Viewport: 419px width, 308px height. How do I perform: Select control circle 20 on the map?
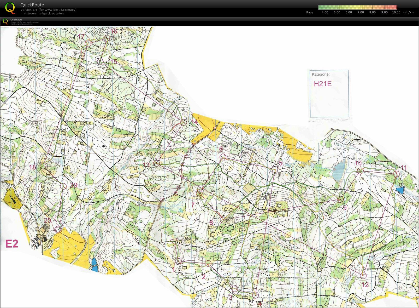click(x=58, y=219)
